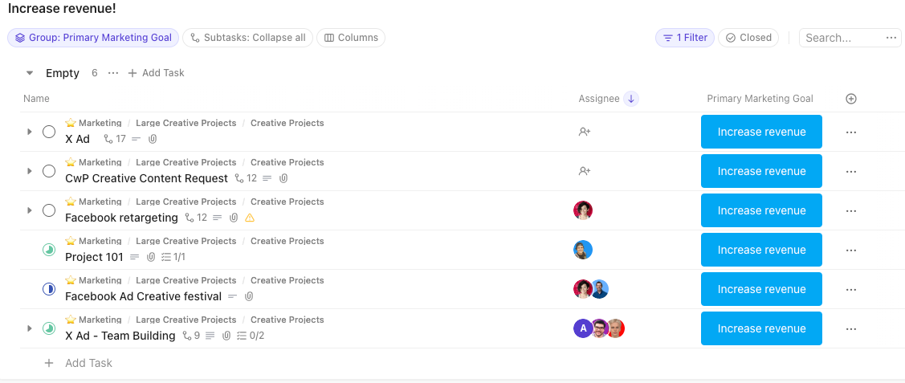Image resolution: width=905 pixels, height=383 pixels.
Task: Toggle the status circle of Facebook Ad Creative festival
Action: [x=49, y=289]
